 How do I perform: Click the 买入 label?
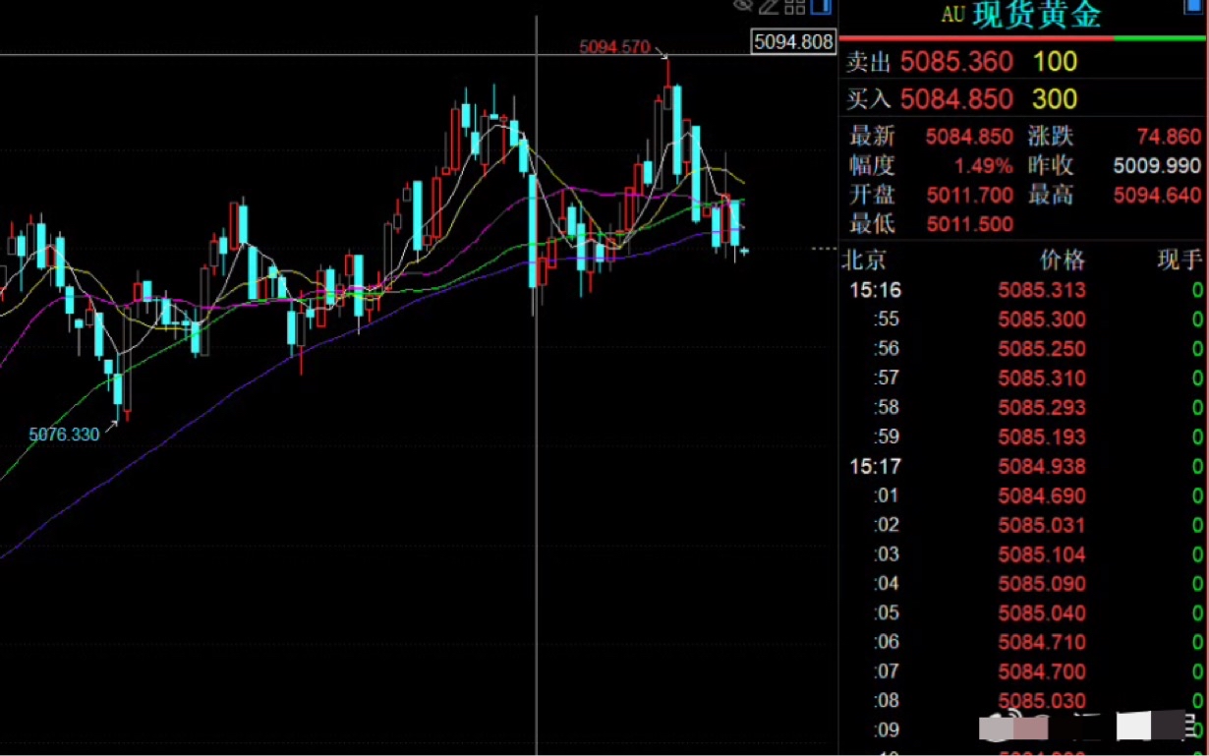pos(868,98)
